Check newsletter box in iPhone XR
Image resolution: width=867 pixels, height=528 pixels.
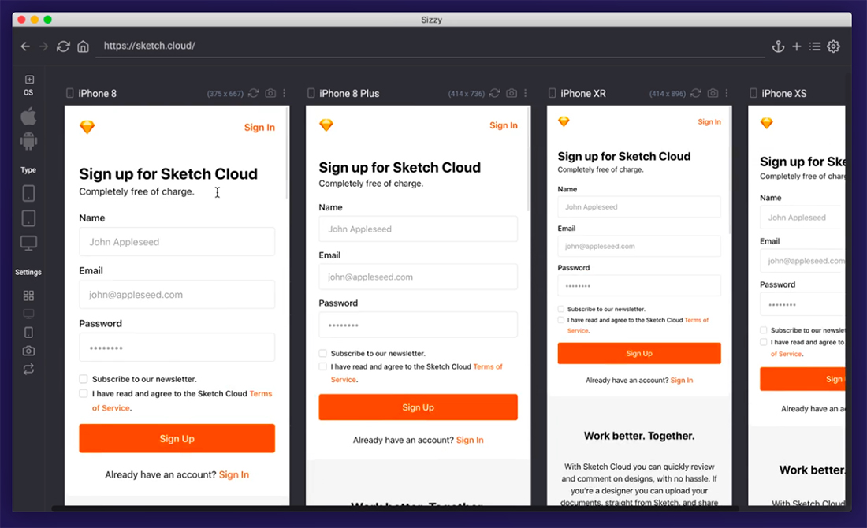tap(561, 309)
